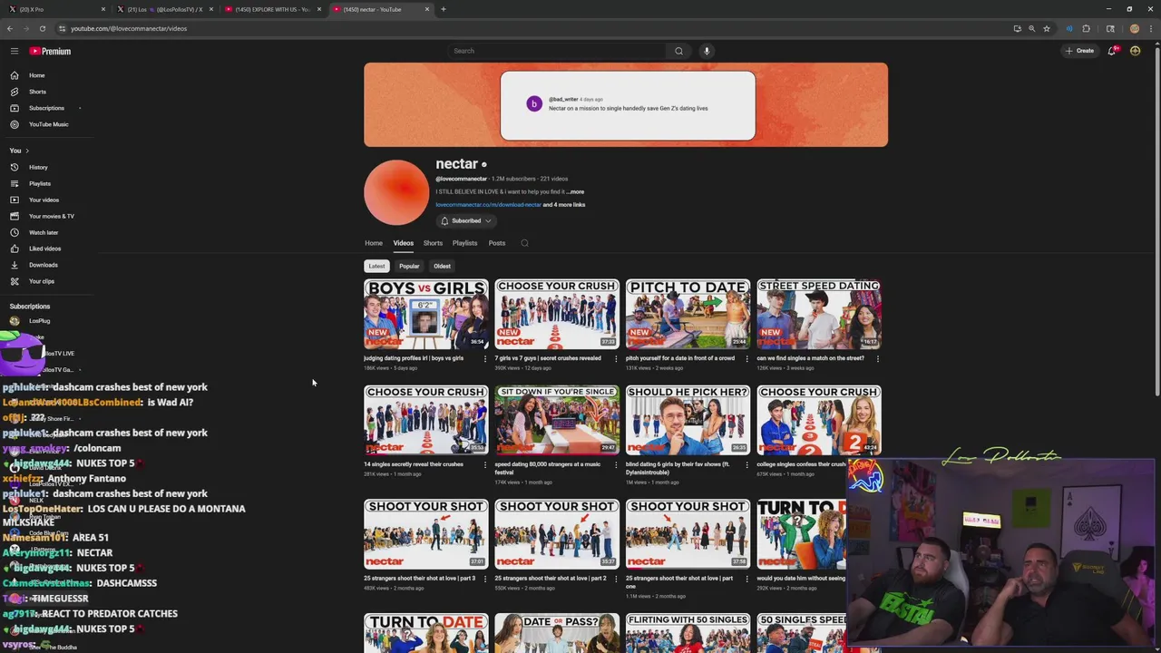Select the Latest sort chip
Image resolution: width=1161 pixels, height=653 pixels.
click(x=376, y=266)
